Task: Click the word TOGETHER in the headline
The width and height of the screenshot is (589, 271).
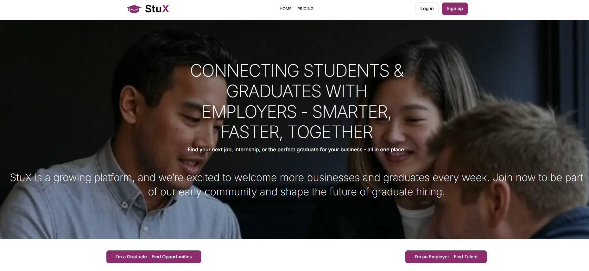Action: coord(330,132)
